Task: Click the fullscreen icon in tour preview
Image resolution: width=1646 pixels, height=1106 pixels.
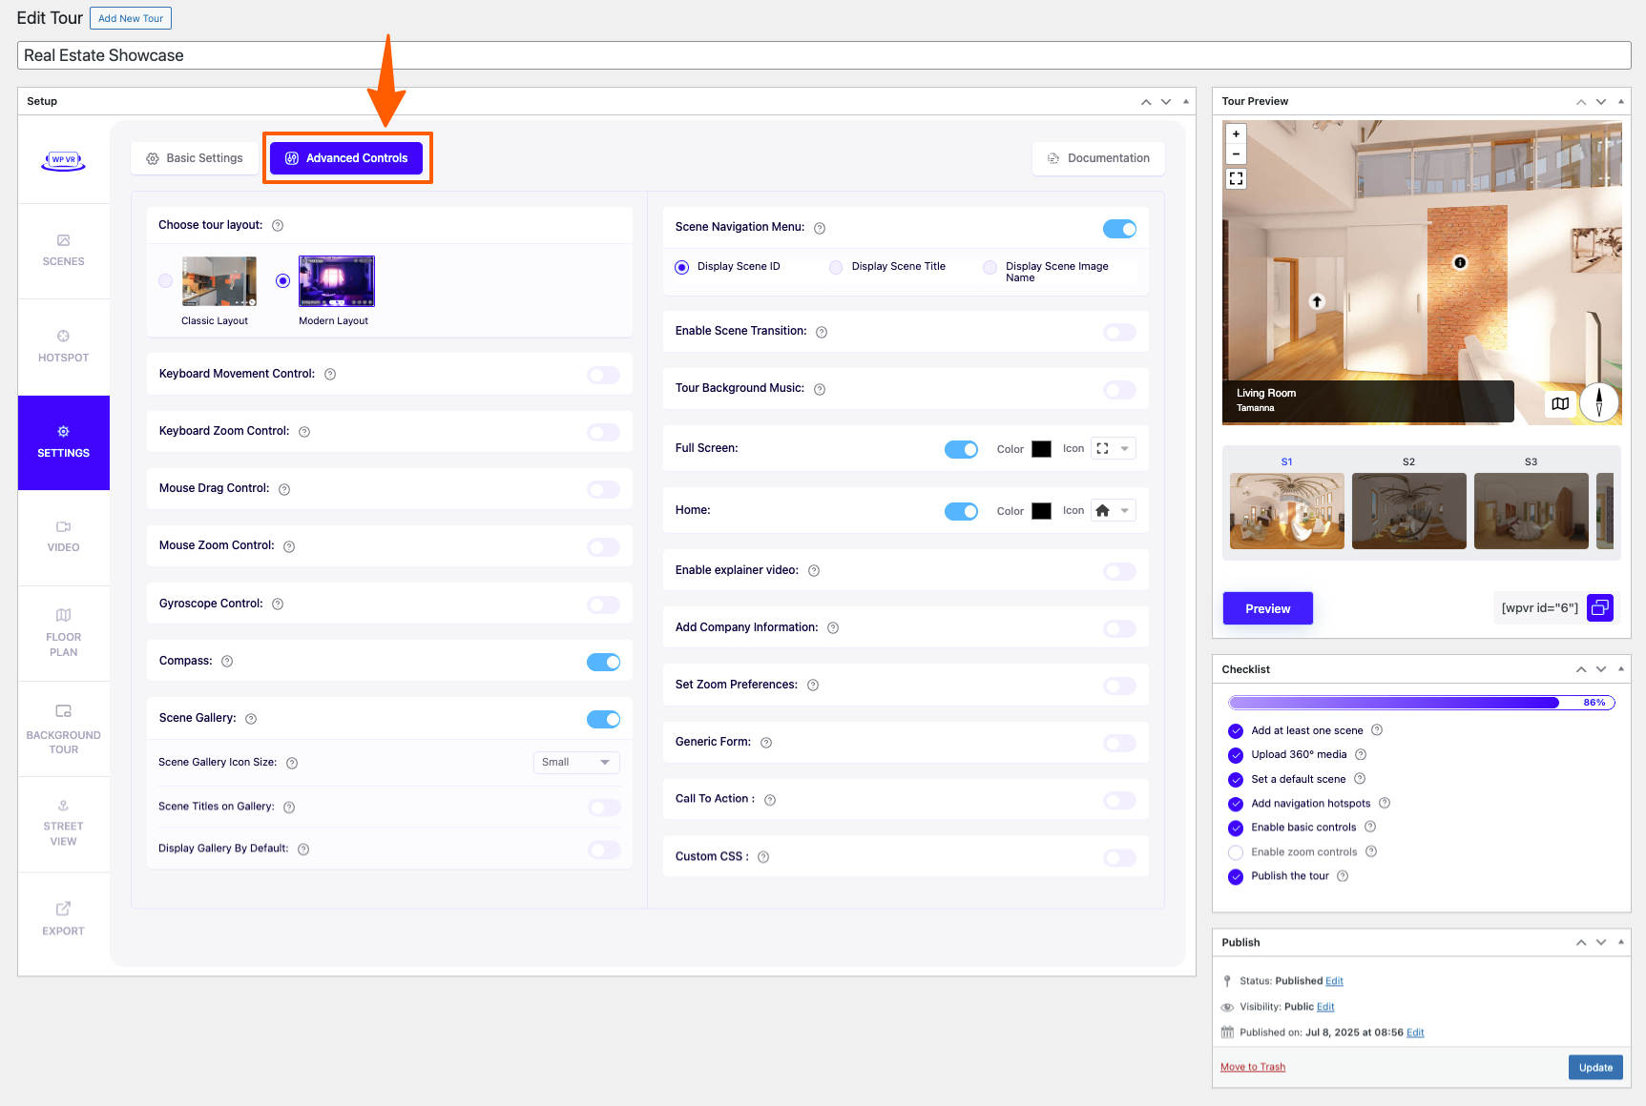Action: 1236,178
